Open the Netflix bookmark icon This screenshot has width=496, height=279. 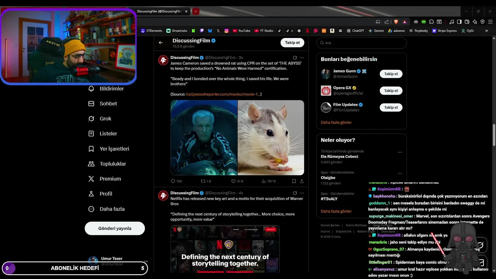click(x=307, y=31)
